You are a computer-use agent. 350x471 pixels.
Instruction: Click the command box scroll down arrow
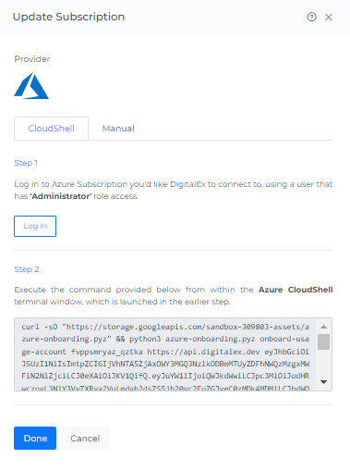tap(323, 382)
